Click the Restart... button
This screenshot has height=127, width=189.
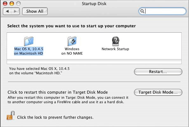158,71
